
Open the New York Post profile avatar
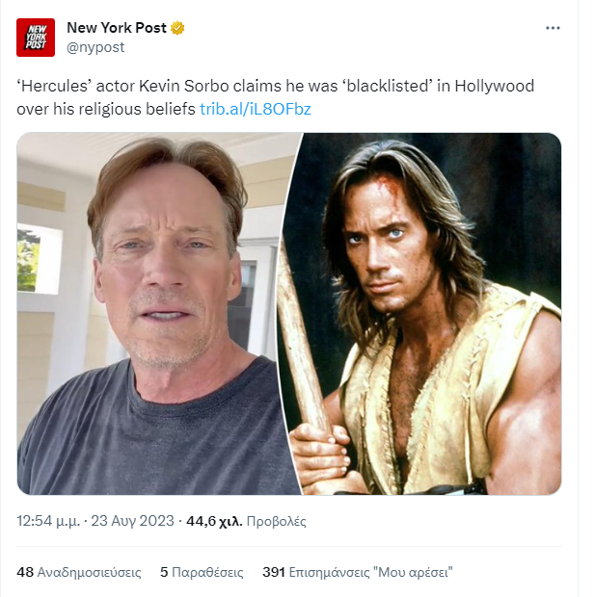click(36, 38)
